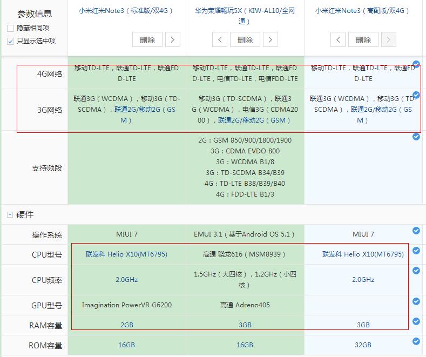Delete the 华为荣耀畅玩5X column

tap(245, 39)
